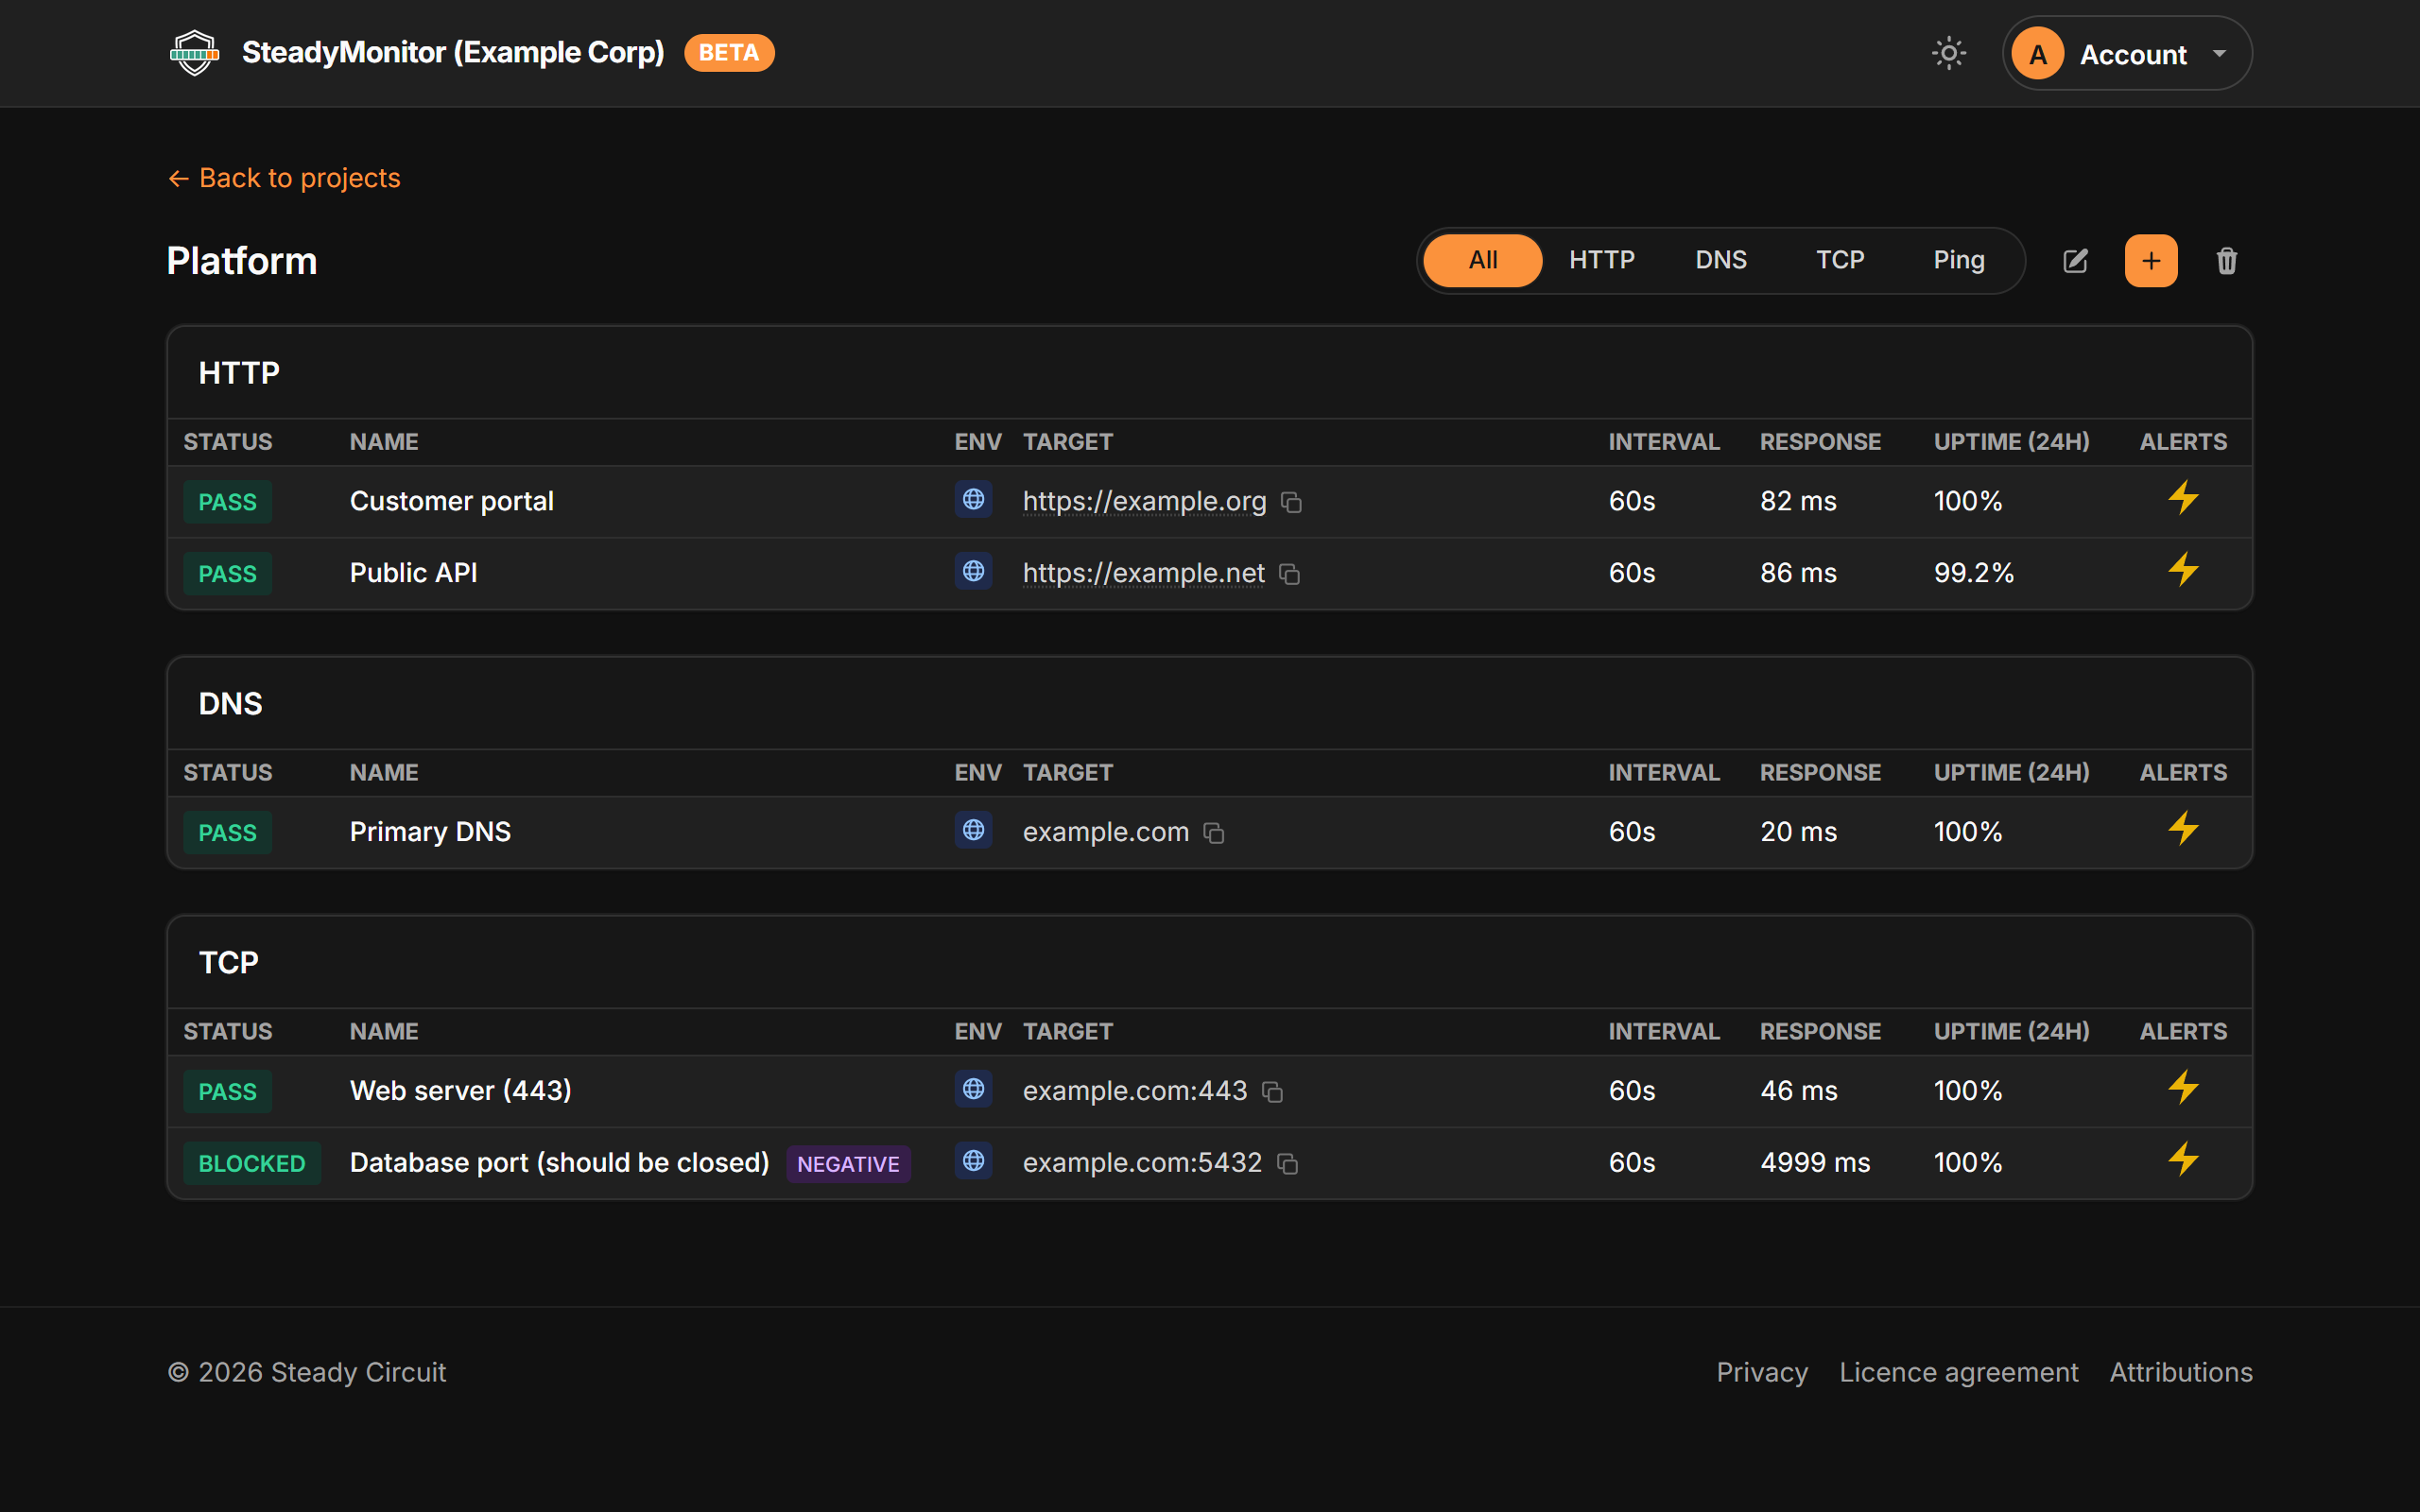Screen dimensions: 2420x1512
Task: Open the Customer portal monitor
Action: [451, 501]
